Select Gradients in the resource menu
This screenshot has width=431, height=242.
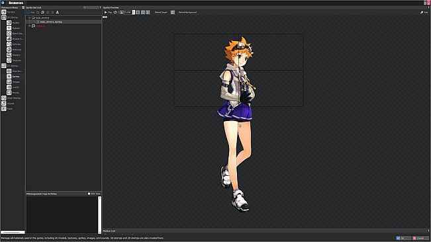coord(13,87)
